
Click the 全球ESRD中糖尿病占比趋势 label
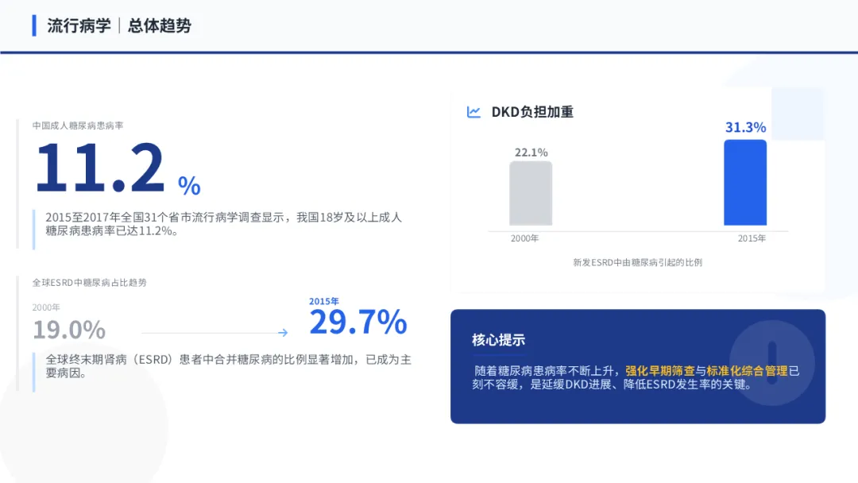pyautogui.click(x=89, y=282)
